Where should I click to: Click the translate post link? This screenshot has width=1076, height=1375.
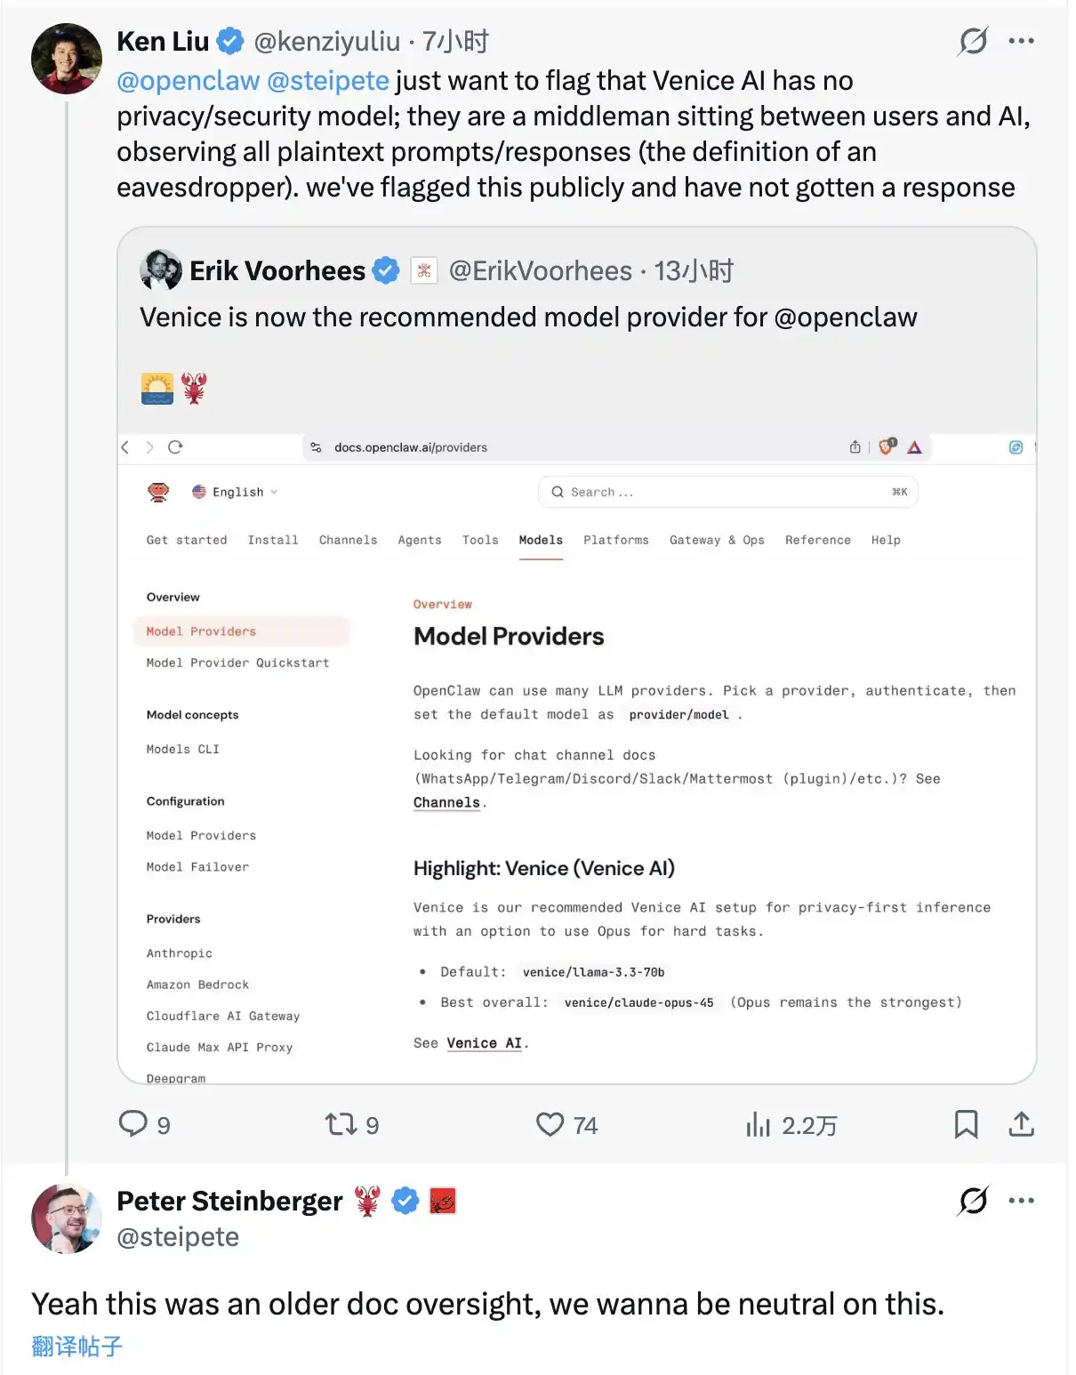[77, 1347]
